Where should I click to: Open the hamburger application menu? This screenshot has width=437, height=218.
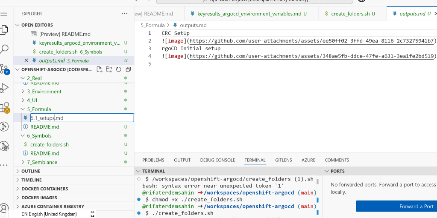4,14
